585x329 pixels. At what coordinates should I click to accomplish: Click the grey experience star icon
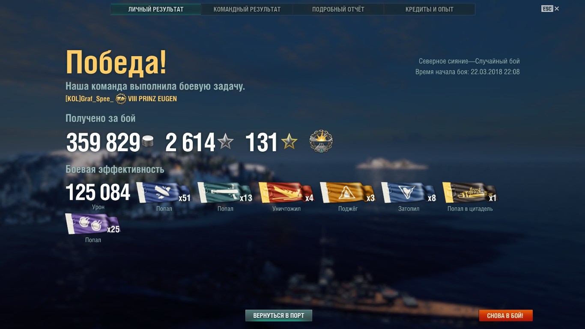coord(225,141)
